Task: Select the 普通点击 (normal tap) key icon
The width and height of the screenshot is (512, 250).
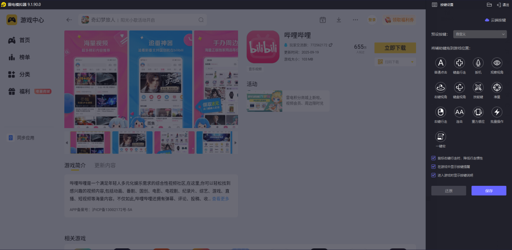Action: (x=440, y=63)
